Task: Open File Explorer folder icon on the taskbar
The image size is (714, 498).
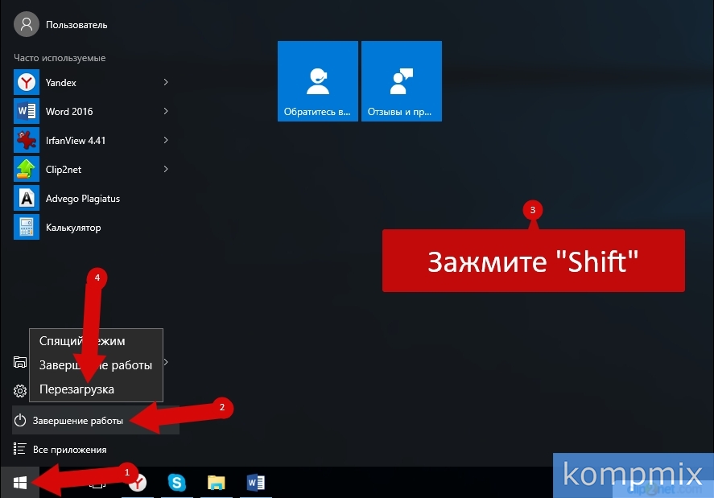Action: pyautogui.click(x=216, y=482)
